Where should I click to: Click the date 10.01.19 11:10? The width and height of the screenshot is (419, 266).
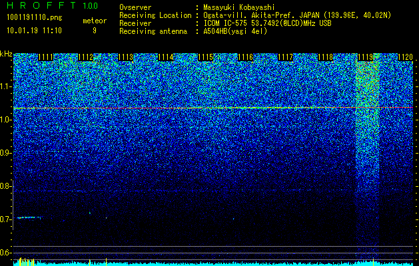pyautogui.click(x=34, y=31)
